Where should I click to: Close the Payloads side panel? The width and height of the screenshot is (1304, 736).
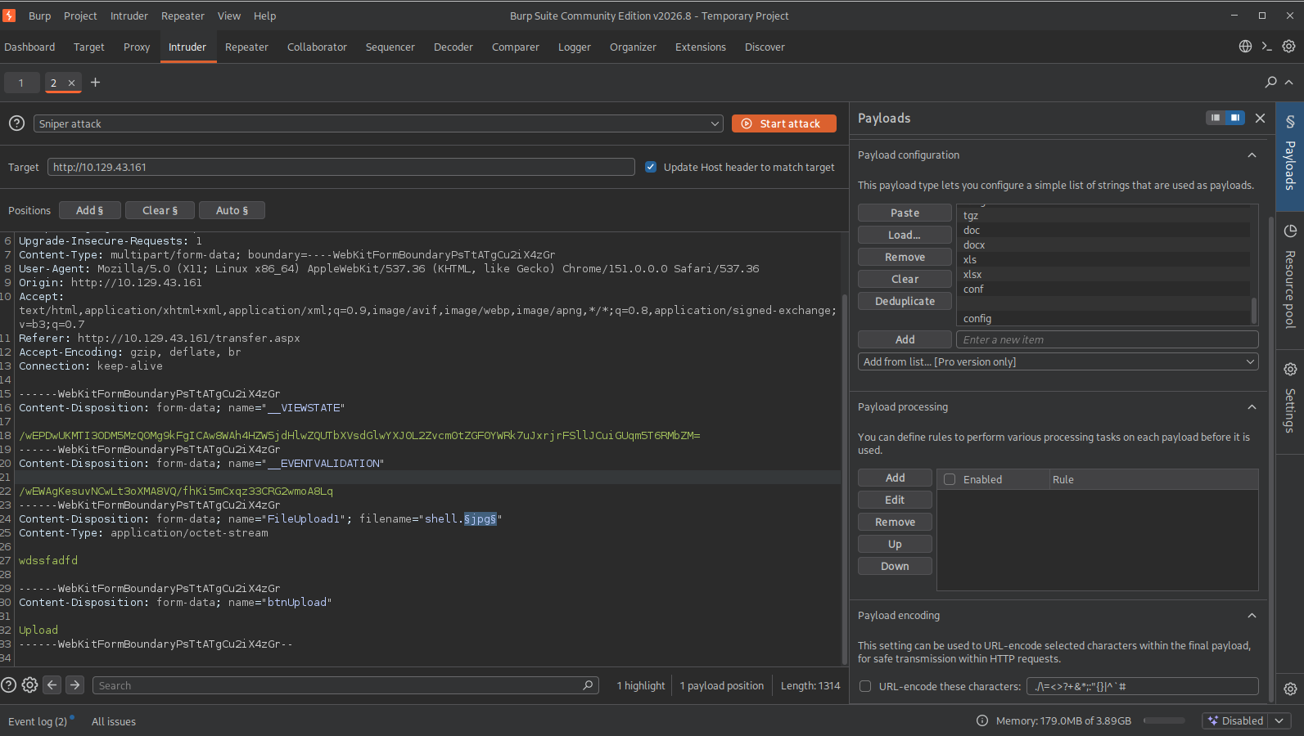click(1261, 118)
